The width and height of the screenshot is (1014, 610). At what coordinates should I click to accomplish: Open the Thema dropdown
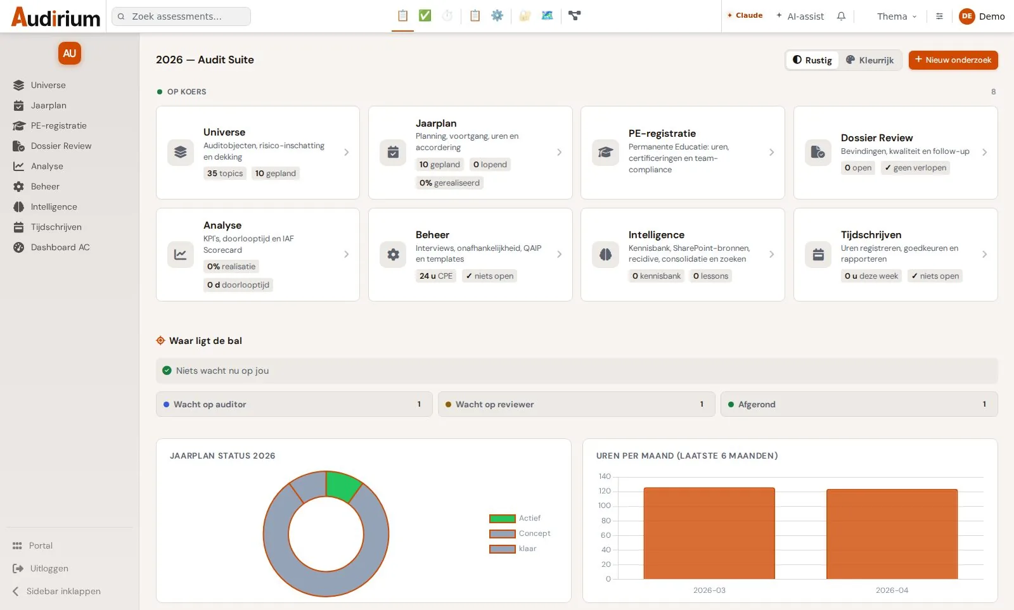(x=897, y=16)
